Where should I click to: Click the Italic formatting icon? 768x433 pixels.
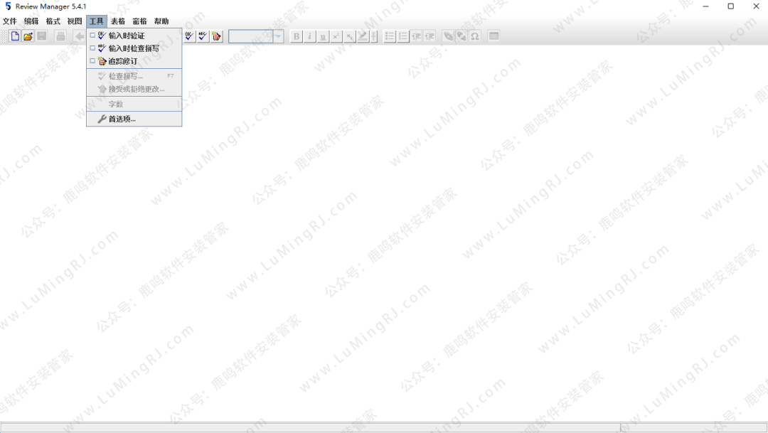[310, 36]
